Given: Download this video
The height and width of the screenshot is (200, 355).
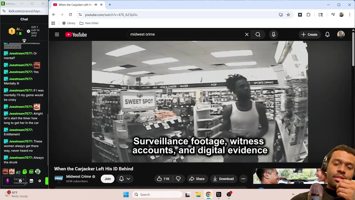Looking at the screenshot, I should pos(223,179).
